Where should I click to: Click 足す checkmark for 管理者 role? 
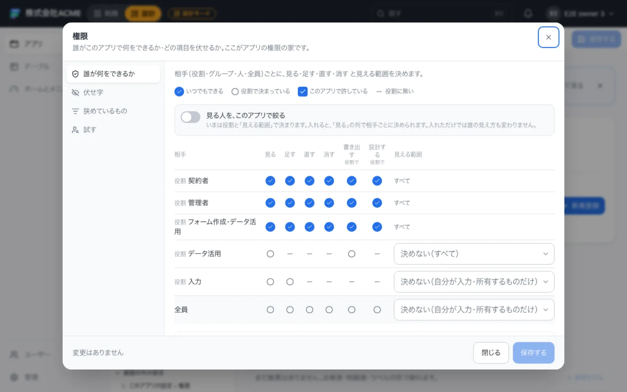tap(290, 203)
